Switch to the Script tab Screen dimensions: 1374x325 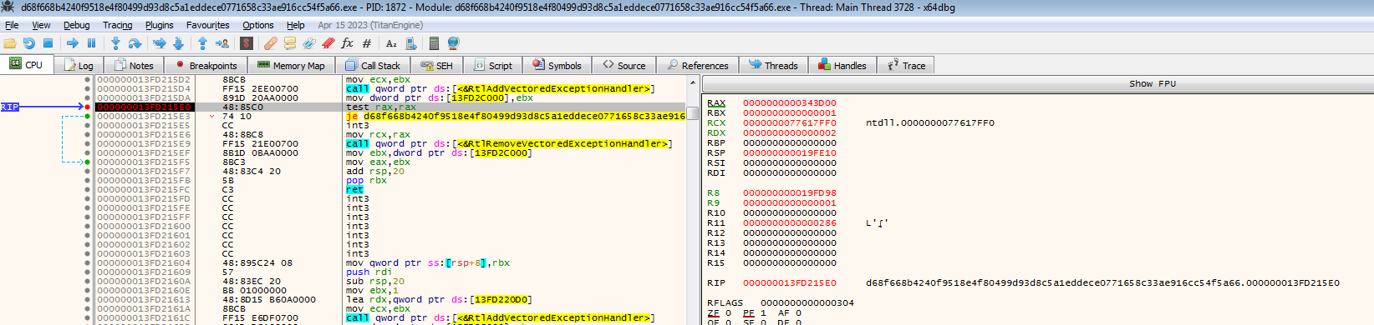click(x=493, y=65)
